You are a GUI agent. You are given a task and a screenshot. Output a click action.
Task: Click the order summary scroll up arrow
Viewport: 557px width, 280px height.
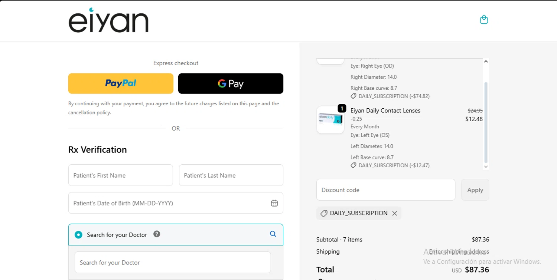click(x=486, y=62)
